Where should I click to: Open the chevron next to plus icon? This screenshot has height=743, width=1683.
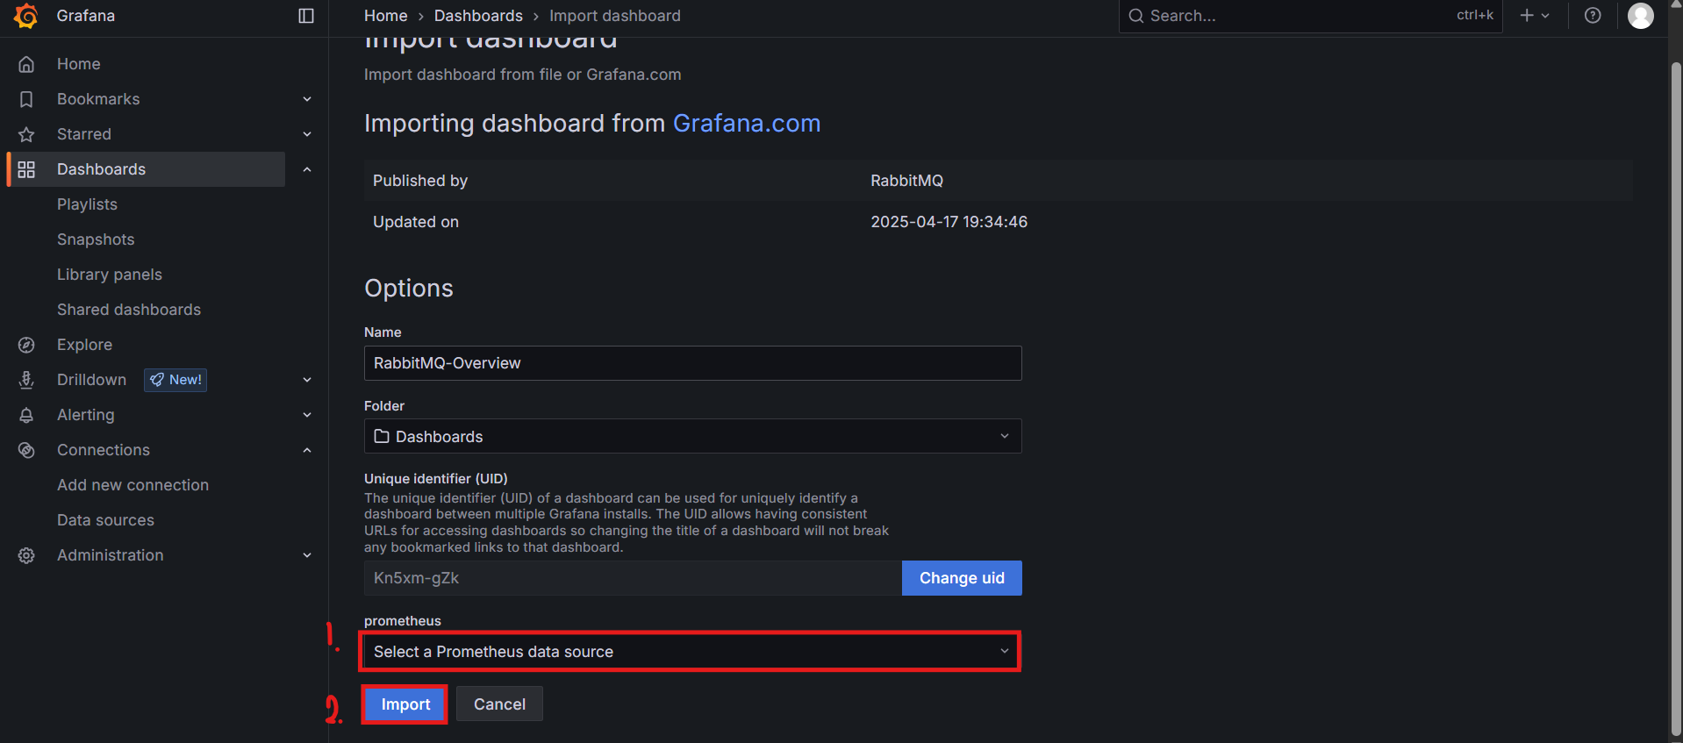pyautogui.click(x=1545, y=16)
